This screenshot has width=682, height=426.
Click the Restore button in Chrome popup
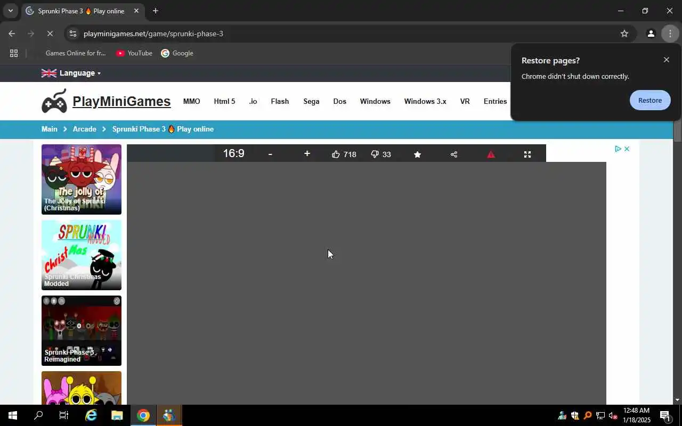coord(650,100)
